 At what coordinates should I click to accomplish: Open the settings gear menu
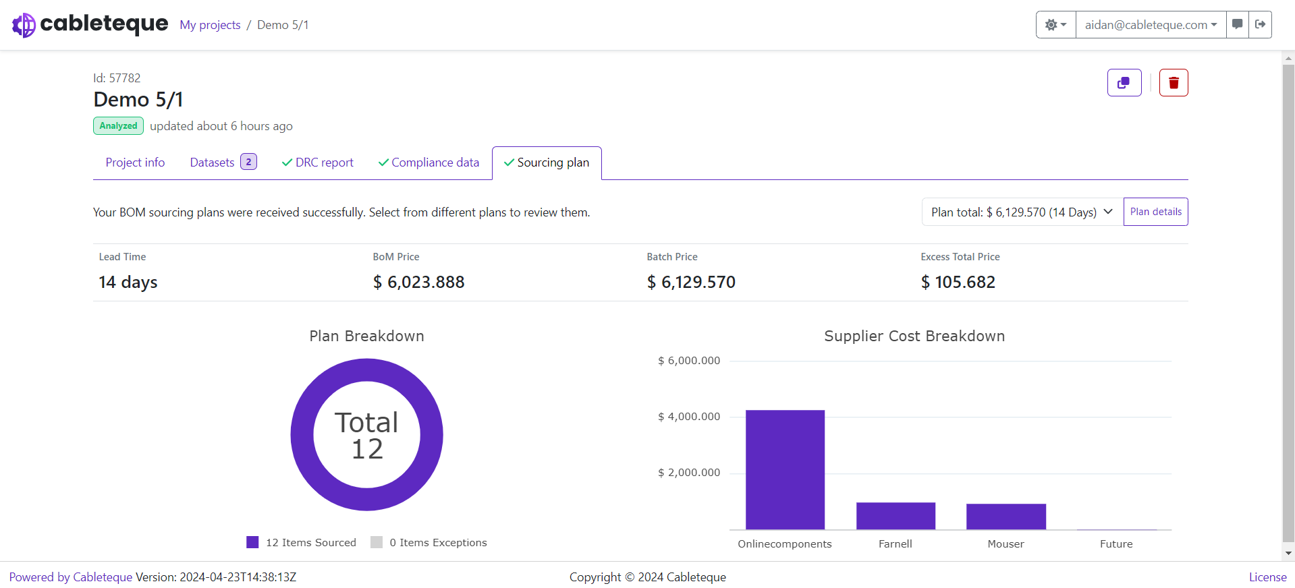[1055, 25]
